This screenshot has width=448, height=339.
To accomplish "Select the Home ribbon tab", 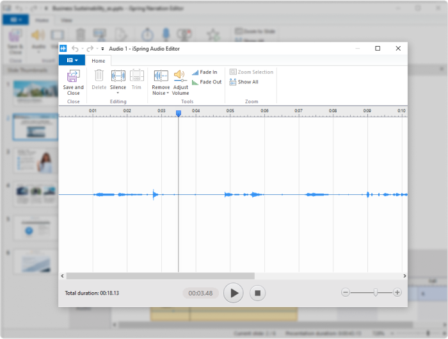I will point(99,61).
